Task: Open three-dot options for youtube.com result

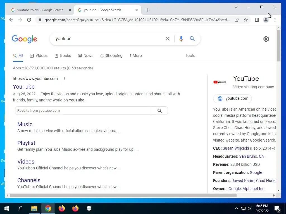Action: [x=65, y=79]
